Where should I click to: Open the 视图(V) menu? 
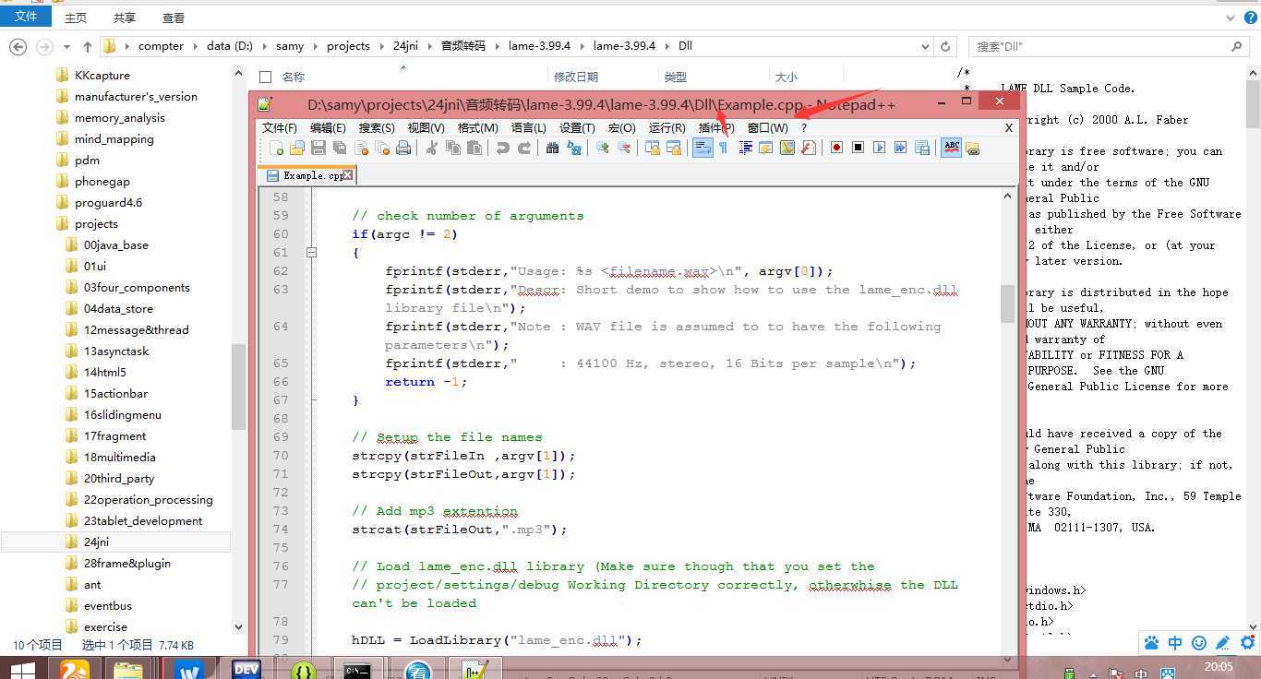tap(426, 128)
